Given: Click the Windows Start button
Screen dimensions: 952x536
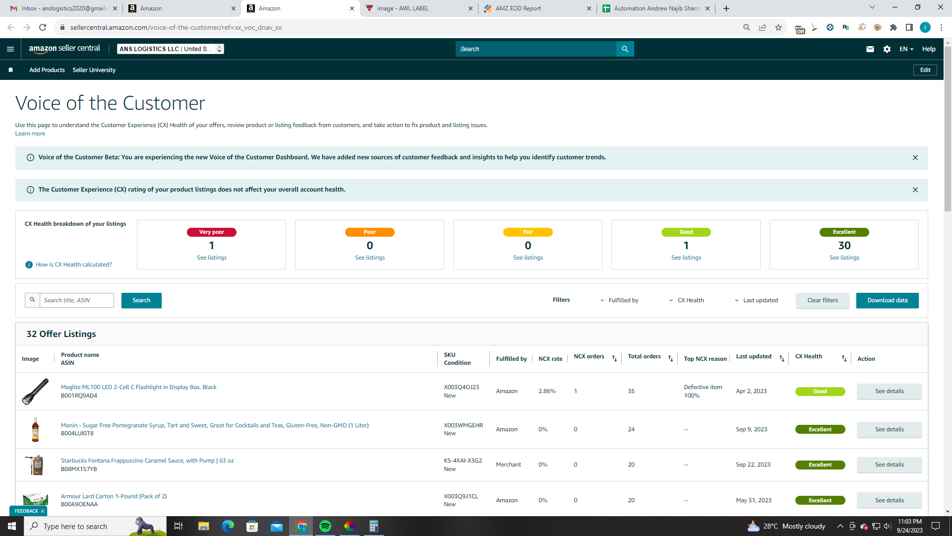Looking at the screenshot, I should tap(12, 526).
